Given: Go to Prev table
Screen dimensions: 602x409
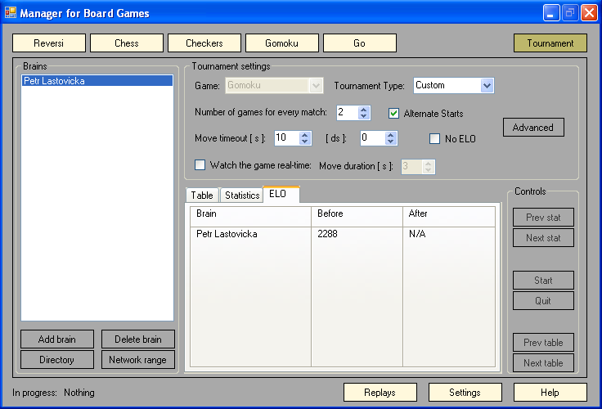Looking at the screenshot, I should (543, 343).
